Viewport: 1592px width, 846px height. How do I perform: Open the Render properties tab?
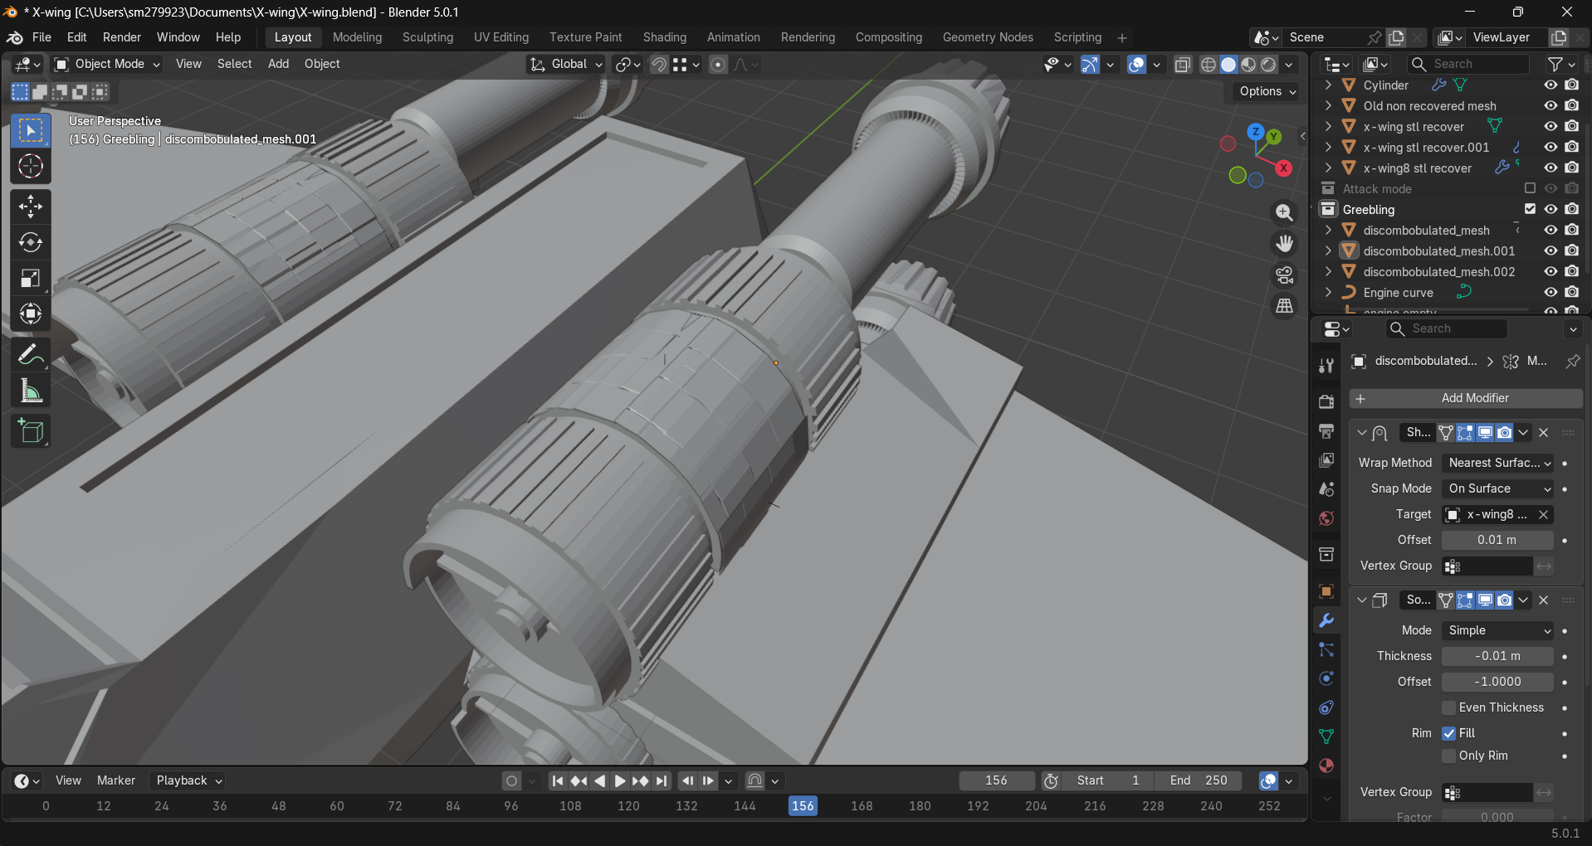(x=1326, y=401)
